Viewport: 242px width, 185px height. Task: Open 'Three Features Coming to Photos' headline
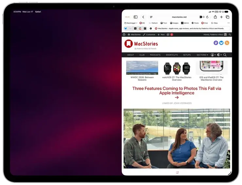(x=177, y=91)
